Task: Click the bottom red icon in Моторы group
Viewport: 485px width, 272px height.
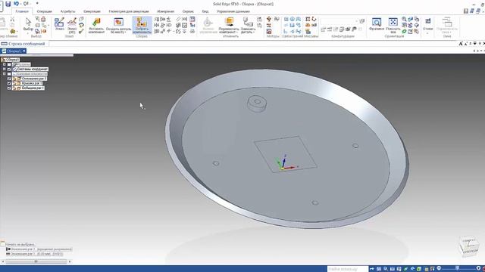Action: pos(269,32)
